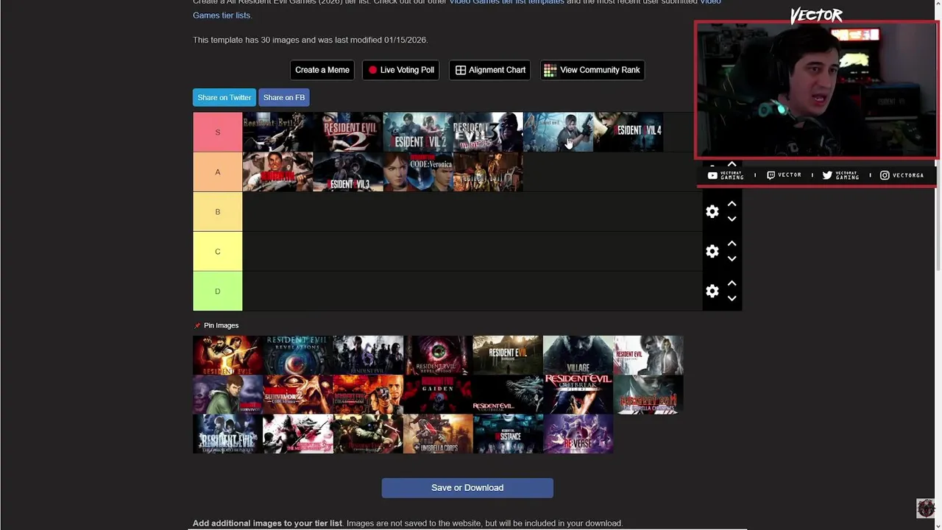Pick thumbnail with man aiming pistol beside Gaiden
The height and width of the screenshot is (530, 942).
(x=368, y=395)
